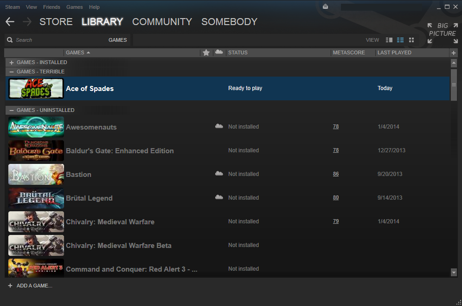The image size is (462, 306).
Task: Open Baldur's Gate metascore 78 link
Action: click(335, 150)
